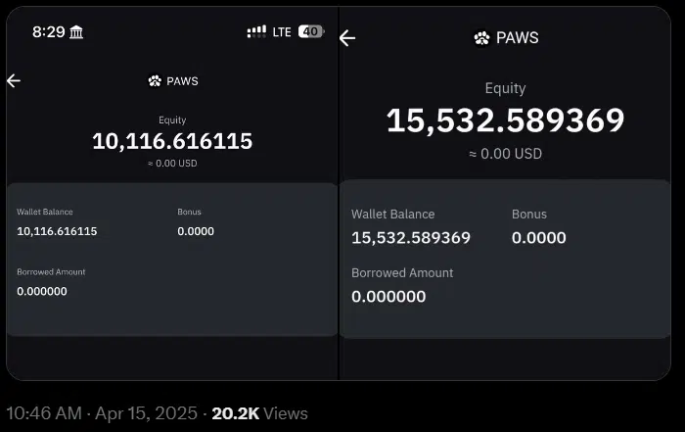Tap the bank icon beside the 8:29 clock
Image resolution: width=685 pixels, height=432 pixels.
[x=77, y=31]
